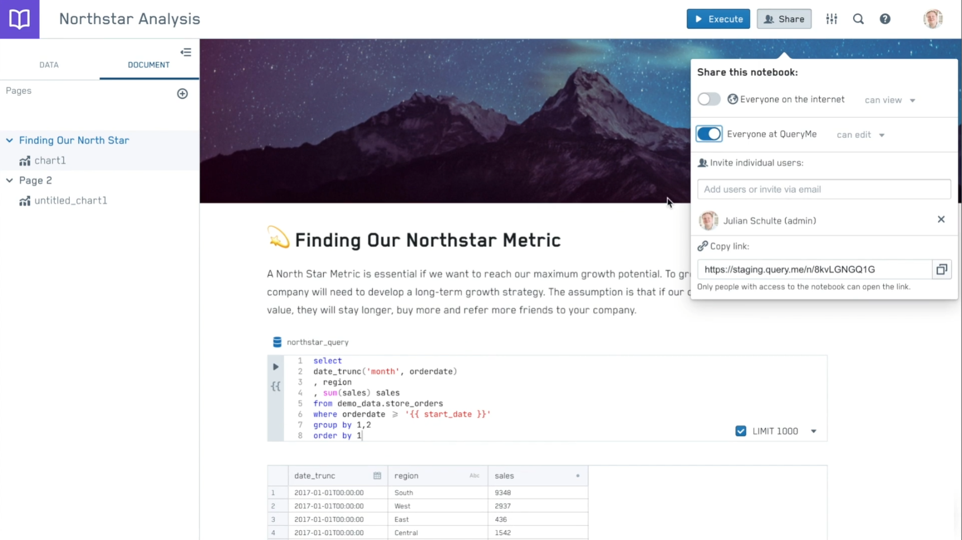Screen dimensions: 962x540
Task: Click the sales value 1542 cell
Action: (538, 533)
